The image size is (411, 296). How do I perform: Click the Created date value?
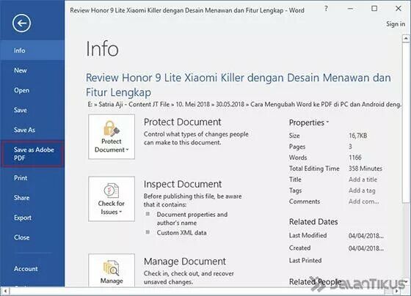point(366,248)
